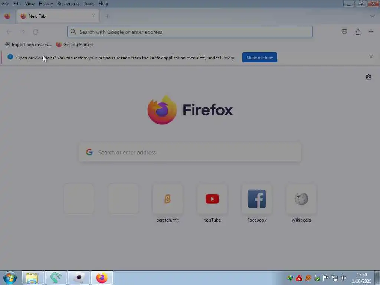Open the third taskbar application icon
Screen dimensions: 380x285
79,278
